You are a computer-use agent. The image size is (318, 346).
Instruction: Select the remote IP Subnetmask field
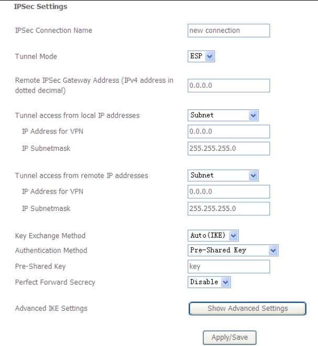tap(228, 209)
